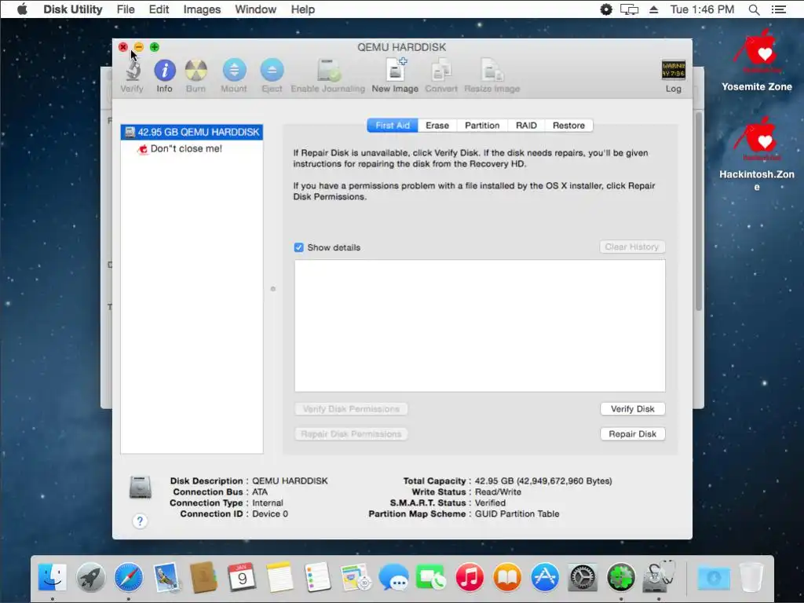Uncheck the Show details checkbox
Image resolution: width=804 pixels, height=603 pixels.
point(299,247)
